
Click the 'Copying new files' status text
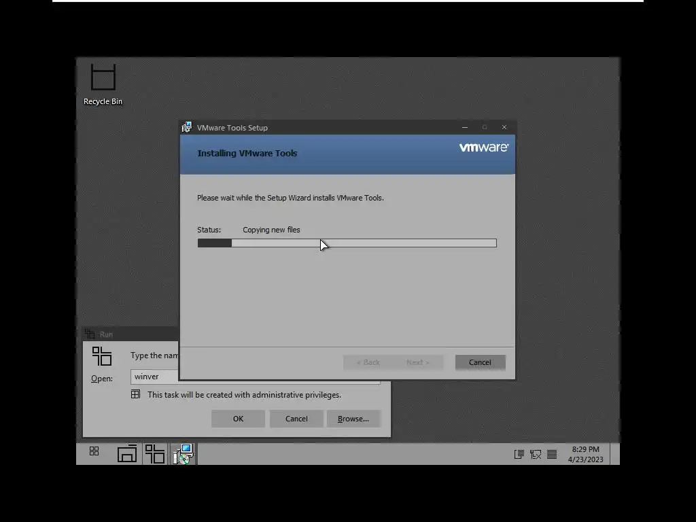click(271, 230)
